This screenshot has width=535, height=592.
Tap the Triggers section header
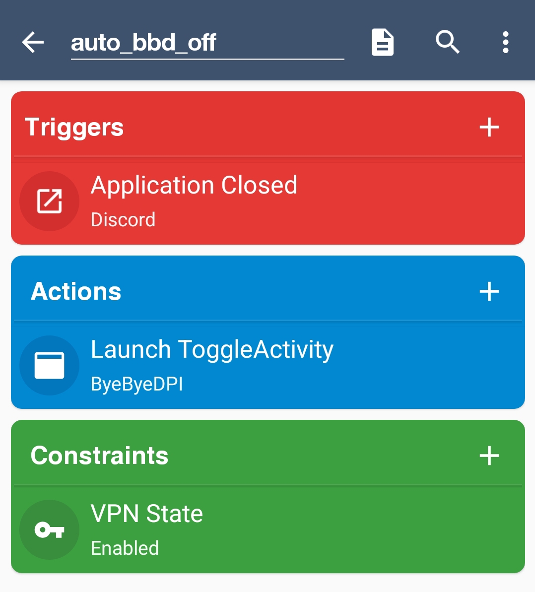coord(74,127)
